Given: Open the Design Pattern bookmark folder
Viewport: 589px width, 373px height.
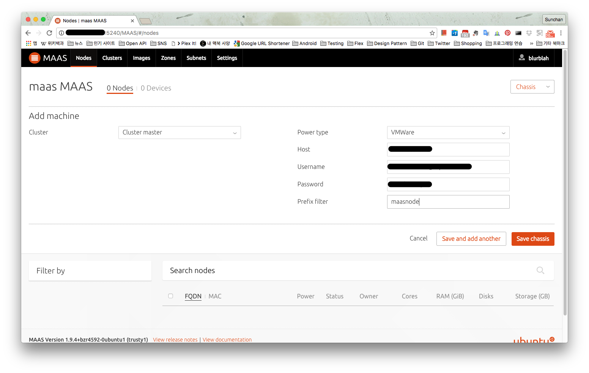Looking at the screenshot, I should click(x=387, y=43).
